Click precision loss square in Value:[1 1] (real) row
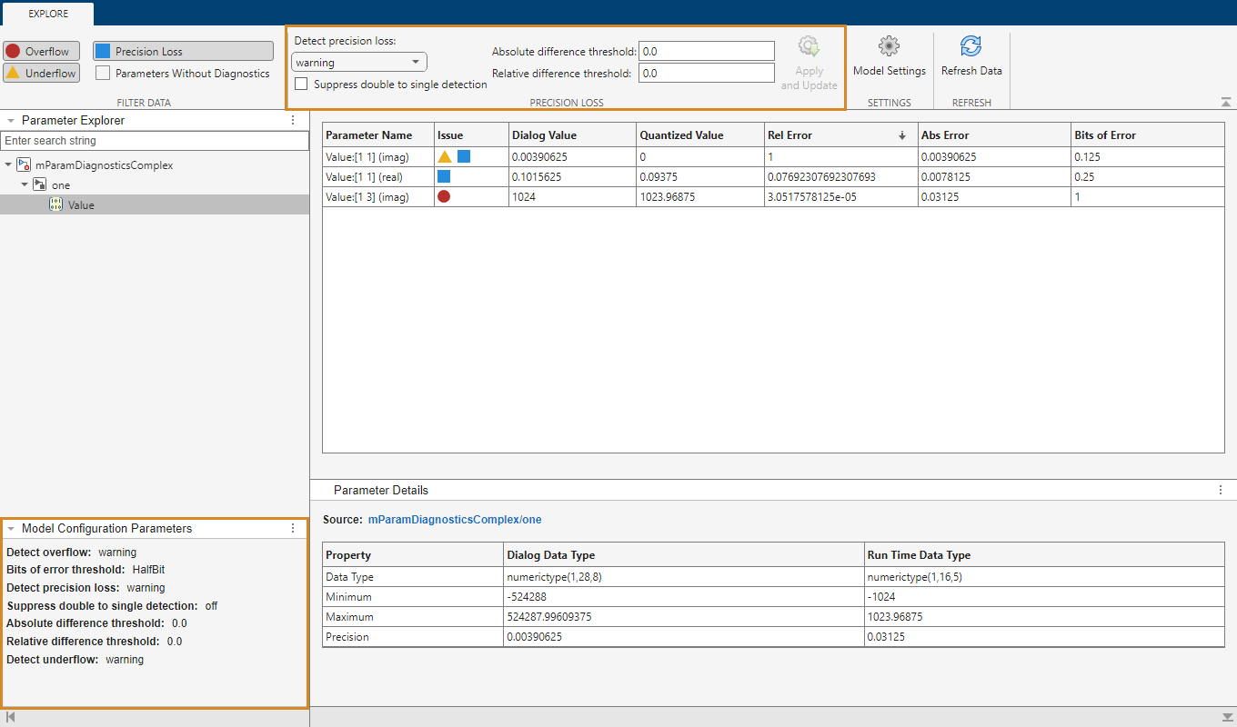This screenshot has height=727, width=1237. coord(444,176)
